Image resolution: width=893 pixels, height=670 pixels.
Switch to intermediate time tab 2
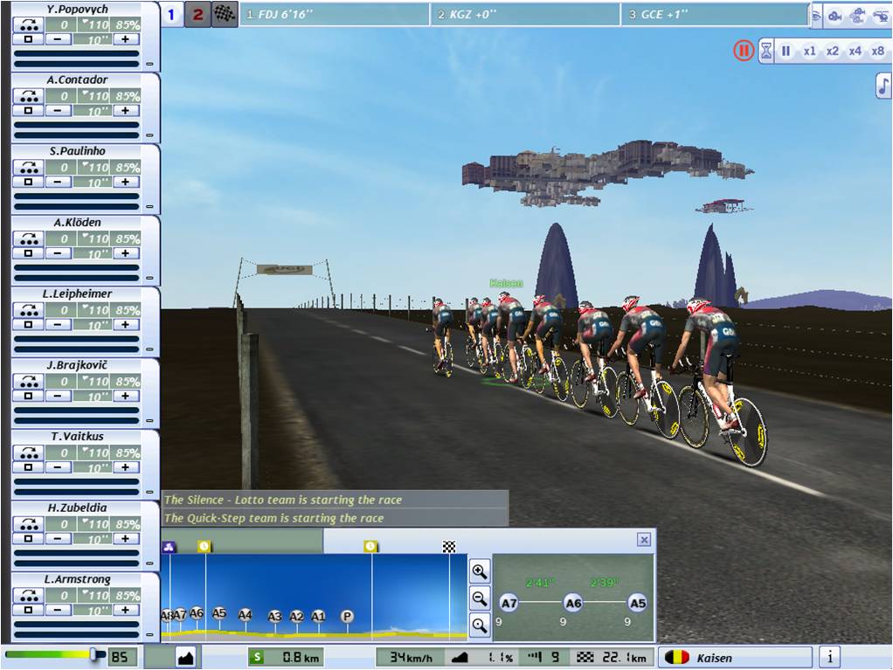(x=197, y=14)
